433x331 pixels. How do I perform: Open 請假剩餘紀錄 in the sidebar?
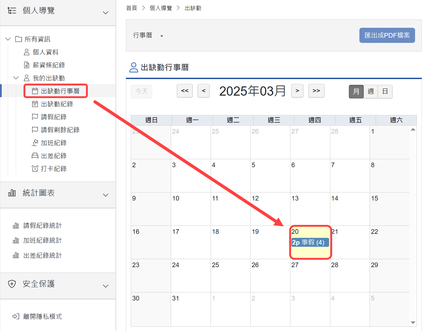point(60,130)
